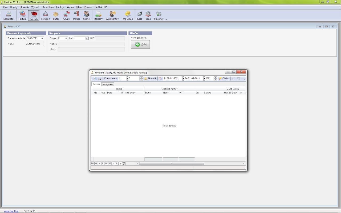Click the Netto column header
341x213 pixels.
(171, 93)
